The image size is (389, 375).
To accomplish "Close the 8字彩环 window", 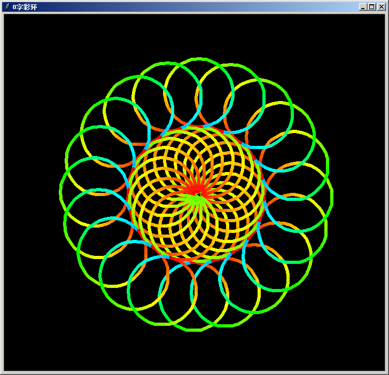I will (382, 7).
